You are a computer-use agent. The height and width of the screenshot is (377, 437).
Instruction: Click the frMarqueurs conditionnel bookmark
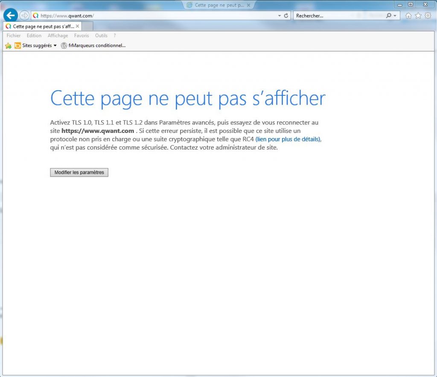pyautogui.click(x=97, y=45)
